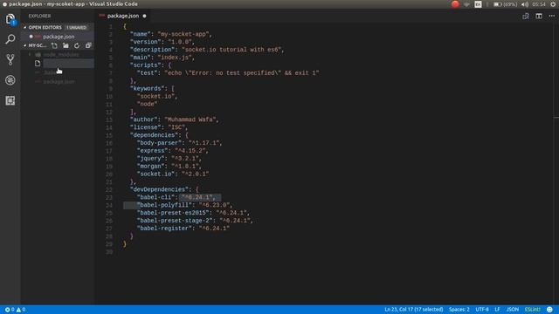The image size is (559, 314).
Task: Click the "babel-polyfill" entry
Action: coord(164,205)
